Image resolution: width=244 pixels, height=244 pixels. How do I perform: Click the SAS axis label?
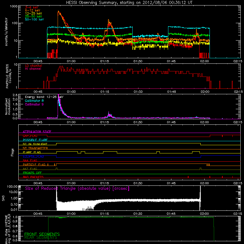tap(3, 198)
